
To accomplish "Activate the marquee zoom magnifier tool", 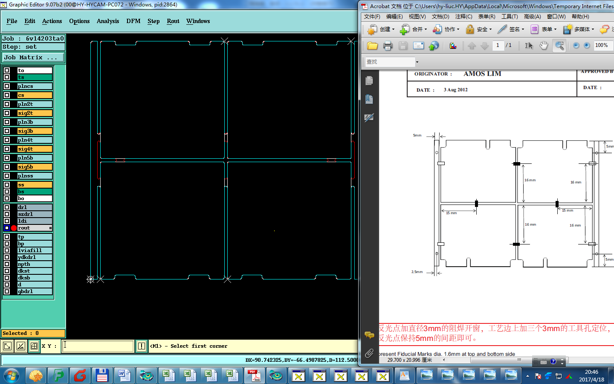I will tap(559, 46).
